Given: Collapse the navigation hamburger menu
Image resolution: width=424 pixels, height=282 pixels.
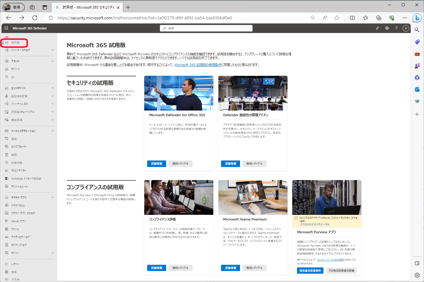Looking at the screenshot, I should point(7,37).
